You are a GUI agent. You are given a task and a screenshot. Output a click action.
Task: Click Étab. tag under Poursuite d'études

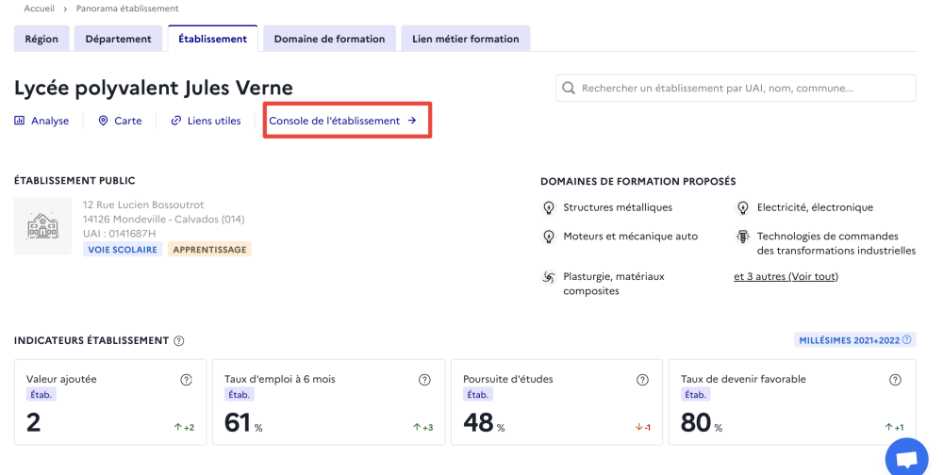click(478, 395)
